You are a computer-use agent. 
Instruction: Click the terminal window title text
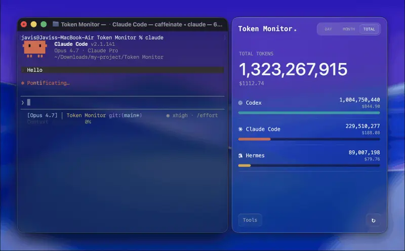tap(142, 24)
